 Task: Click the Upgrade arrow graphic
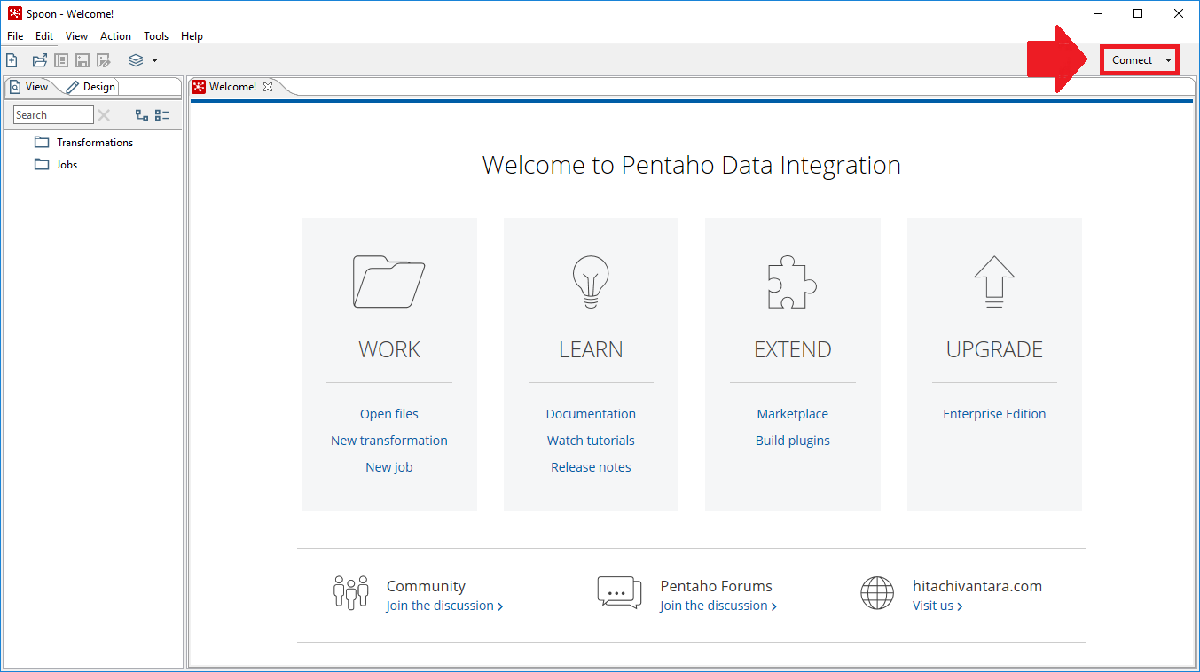point(994,282)
